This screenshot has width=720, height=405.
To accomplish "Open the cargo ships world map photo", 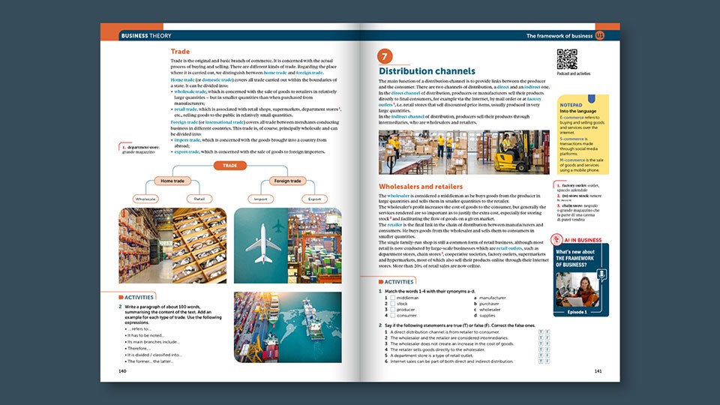I will pos(288,328).
